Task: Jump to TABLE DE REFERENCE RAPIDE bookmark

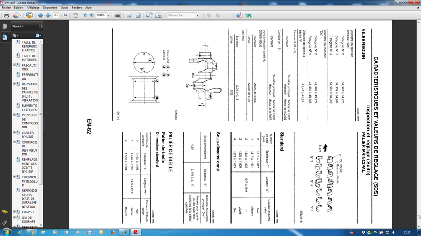Action: click(29, 46)
